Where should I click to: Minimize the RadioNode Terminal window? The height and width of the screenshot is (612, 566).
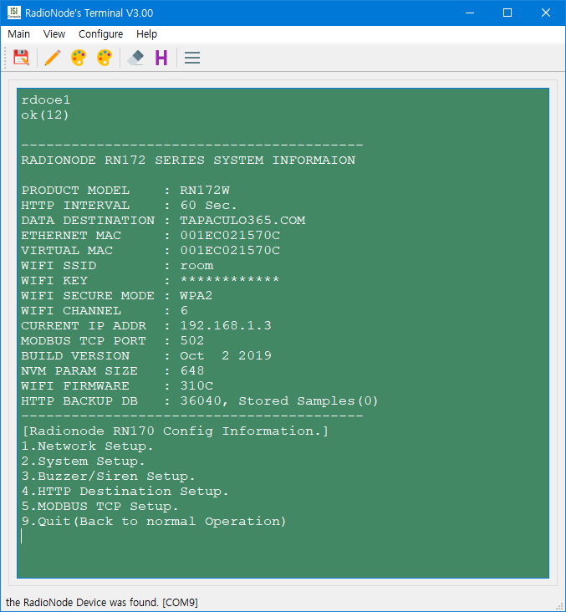pyautogui.click(x=470, y=13)
